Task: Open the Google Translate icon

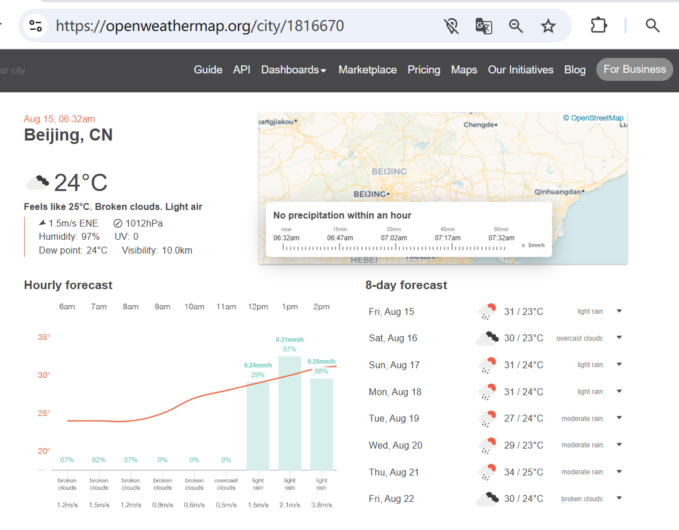Action: (483, 26)
